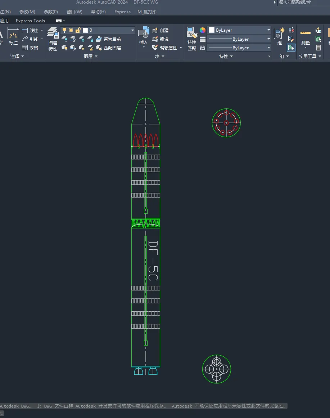Click the layer white color swatch
This screenshot has width=330, height=418.
(85, 30)
